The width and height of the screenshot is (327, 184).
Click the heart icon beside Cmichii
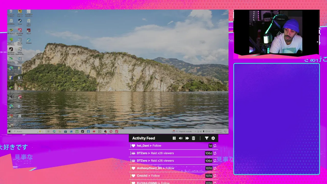pyautogui.click(x=133, y=176)
